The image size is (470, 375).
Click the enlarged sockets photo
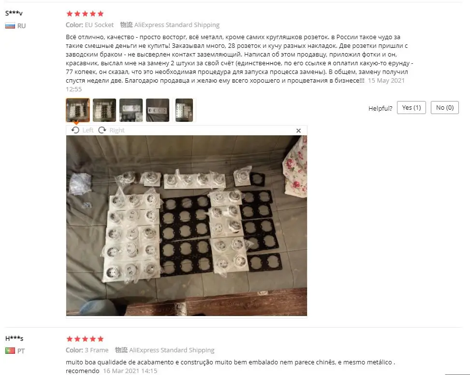click(x=187, y=226)
